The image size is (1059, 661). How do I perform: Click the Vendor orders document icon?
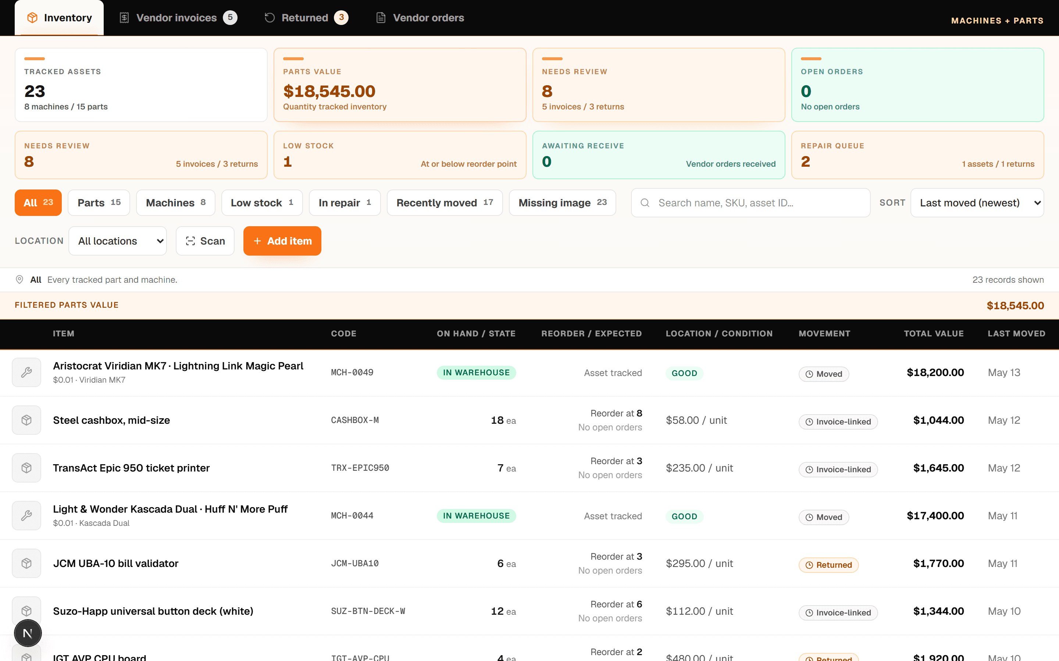click(381, 18)
